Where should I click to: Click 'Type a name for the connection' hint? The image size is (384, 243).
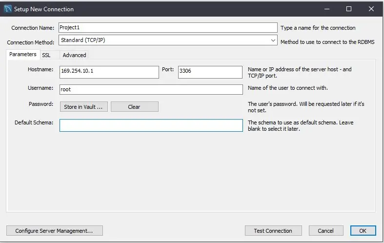point(318,28)
